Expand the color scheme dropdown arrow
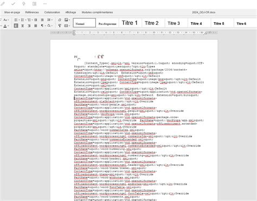 (x=69, y=20)
